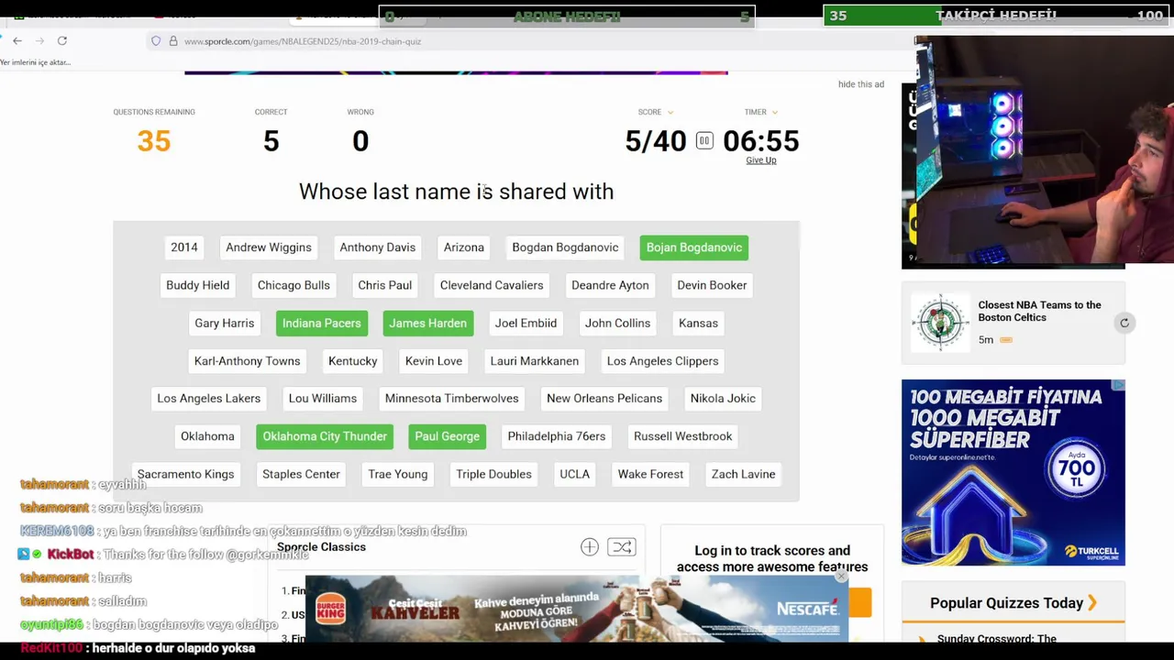1174x660 pixels.
Task: Choose Nikola Jokic answer tile
Action: (723, 399)
